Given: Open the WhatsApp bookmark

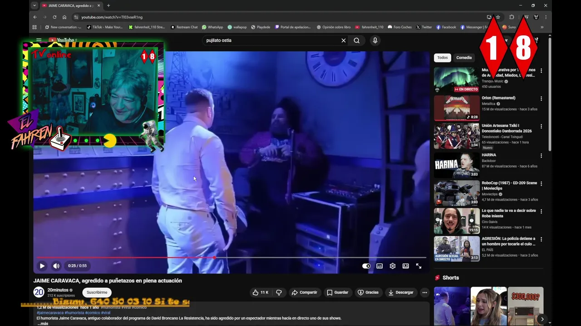Looking at the screenshot, I should 212,27.
